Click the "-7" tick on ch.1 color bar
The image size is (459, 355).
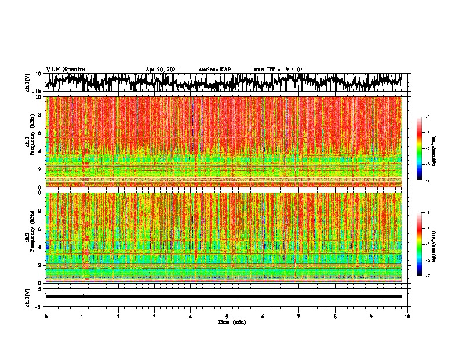428,180
